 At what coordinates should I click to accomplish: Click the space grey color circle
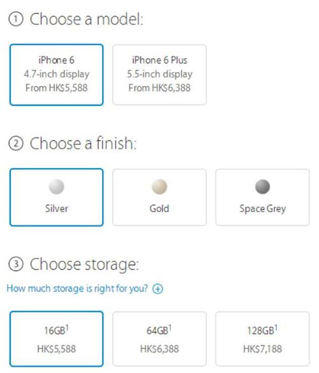pyautogui.click(x=262, y=187)
